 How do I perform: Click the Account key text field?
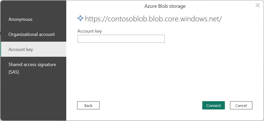click(x=121, y=39)
